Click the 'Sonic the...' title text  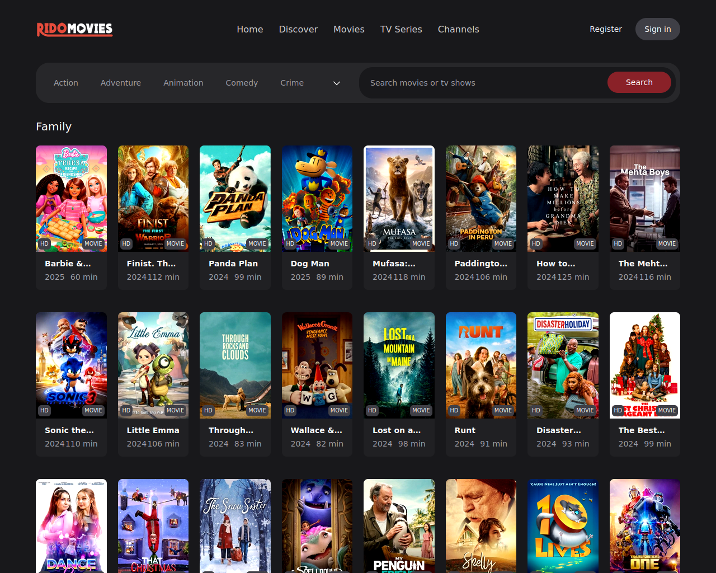[x=69, y=430]
